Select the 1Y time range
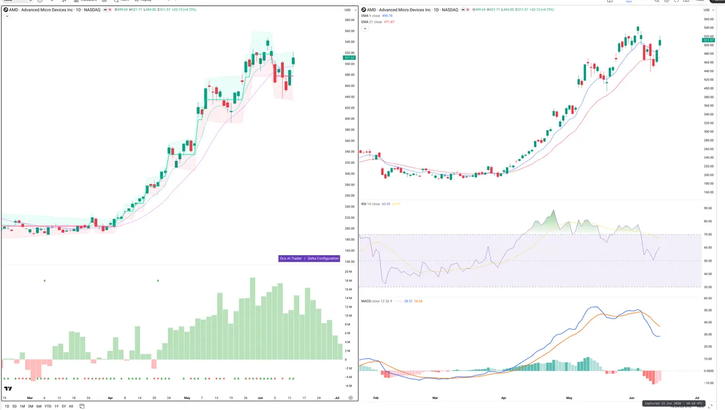725x410 pixels. coord(56,406)
